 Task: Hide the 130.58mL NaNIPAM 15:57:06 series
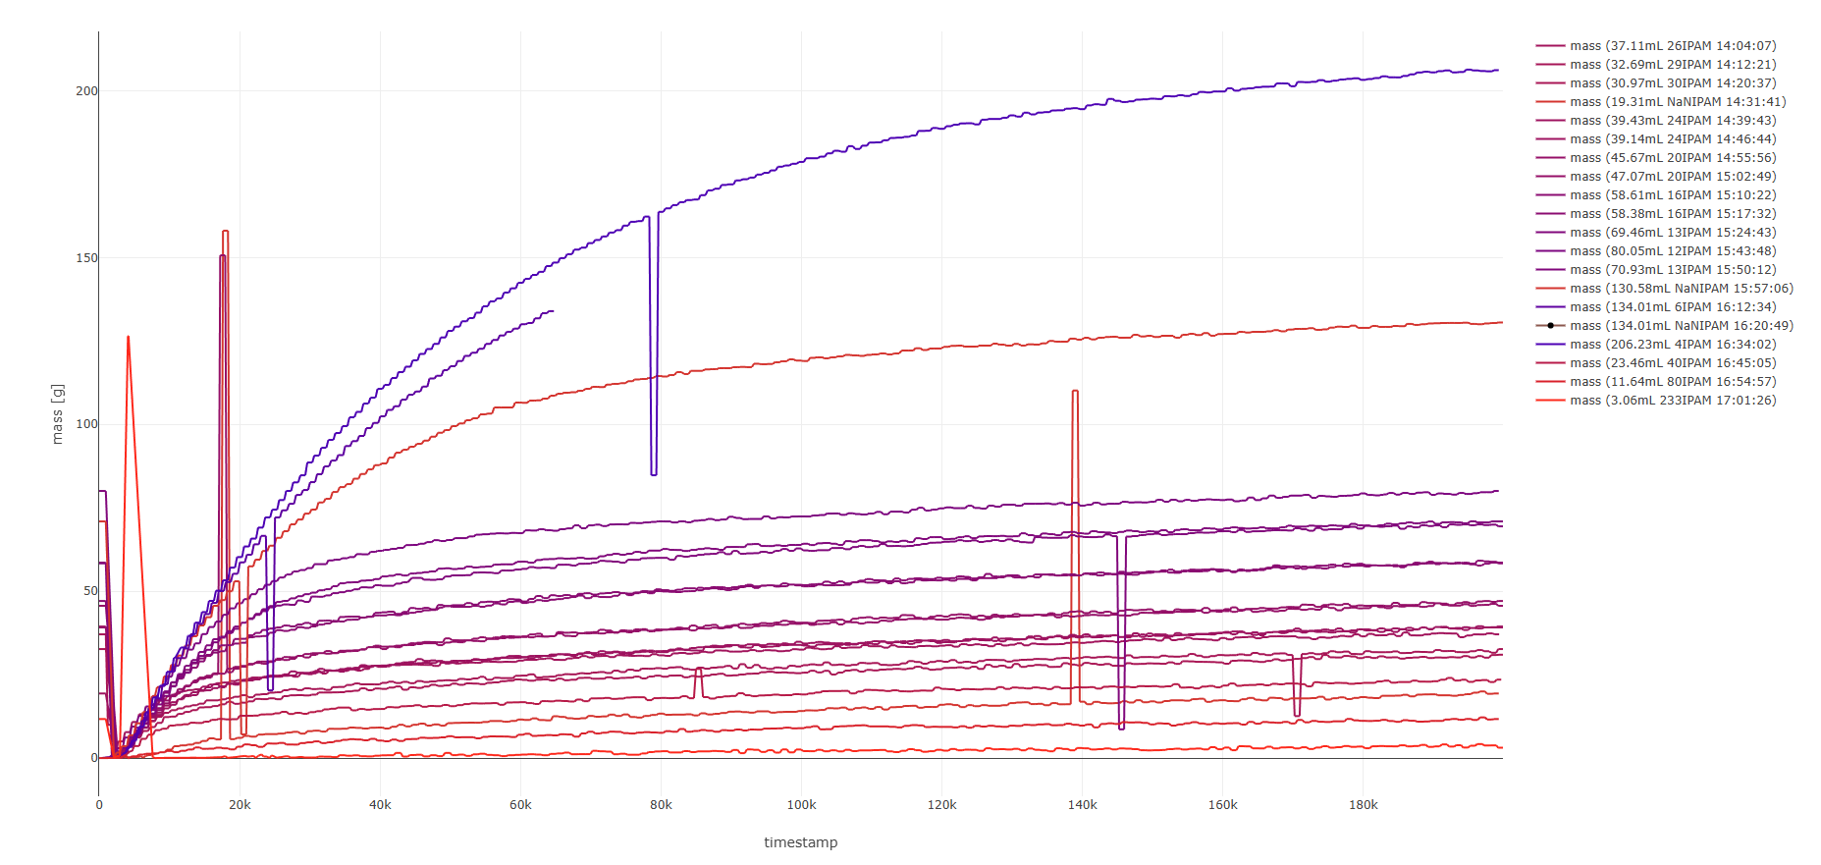[x=1681, y=289]
